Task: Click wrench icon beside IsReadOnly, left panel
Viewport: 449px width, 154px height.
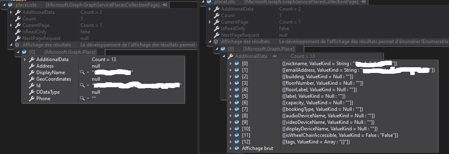Action: [x=18, y=32]
